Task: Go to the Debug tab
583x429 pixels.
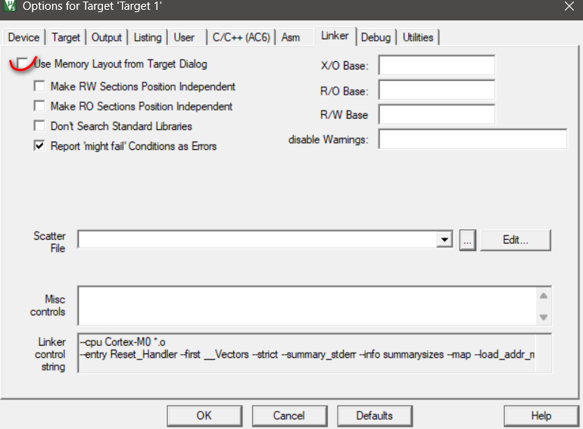Action: click(x=376, y=37)
